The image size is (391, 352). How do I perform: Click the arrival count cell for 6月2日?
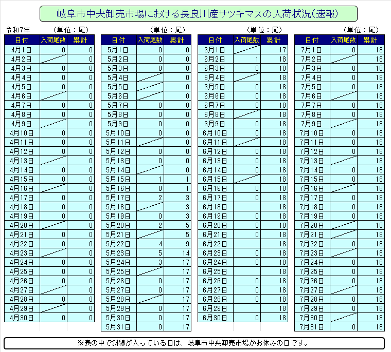coord(247,59)
